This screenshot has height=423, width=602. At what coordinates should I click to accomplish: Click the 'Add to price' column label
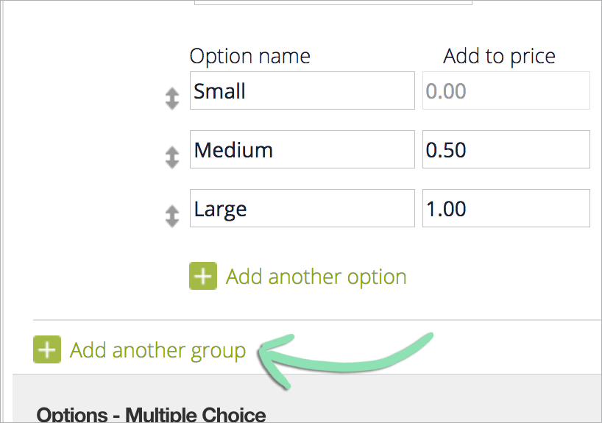[x=499, y=57]
